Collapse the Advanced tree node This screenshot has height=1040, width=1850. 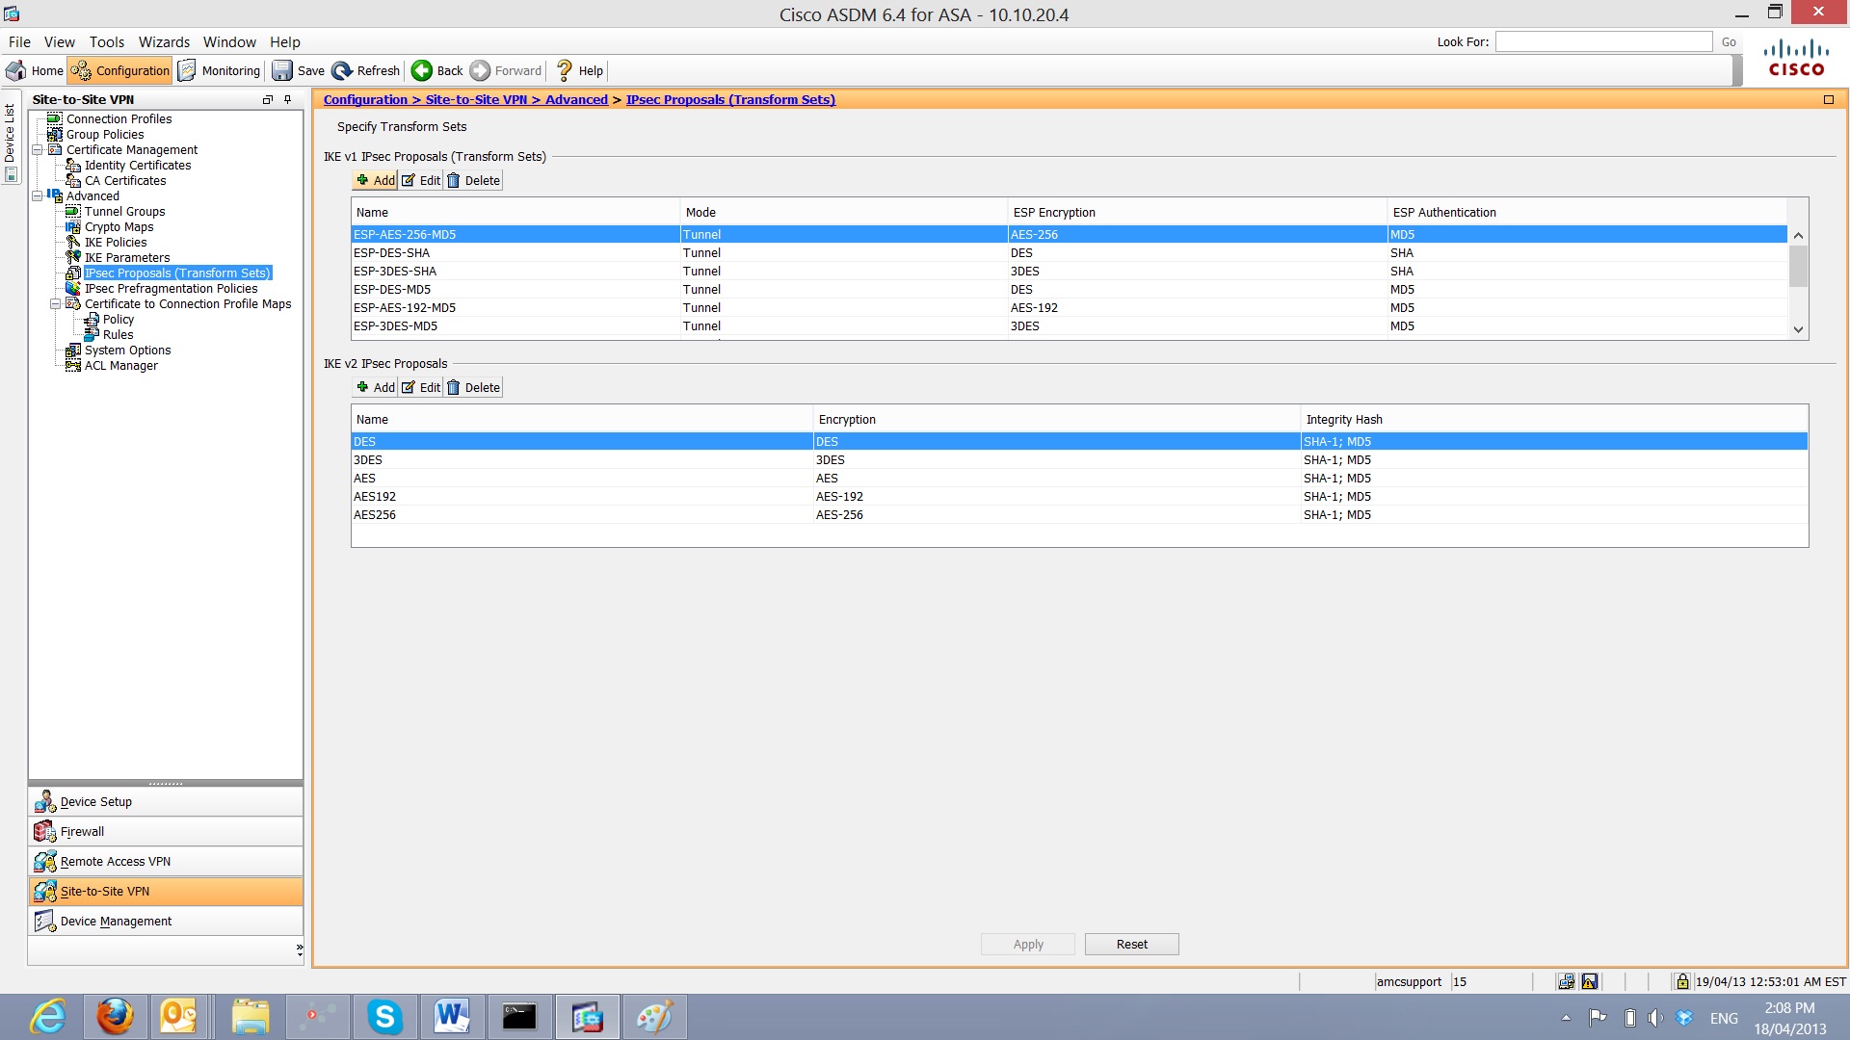coord(38,195)
